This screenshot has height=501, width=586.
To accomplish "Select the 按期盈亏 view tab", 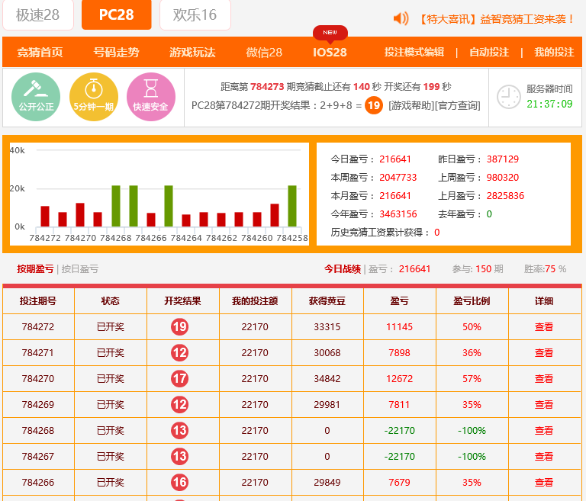I will pyautogui.click(x=35, y=269).
